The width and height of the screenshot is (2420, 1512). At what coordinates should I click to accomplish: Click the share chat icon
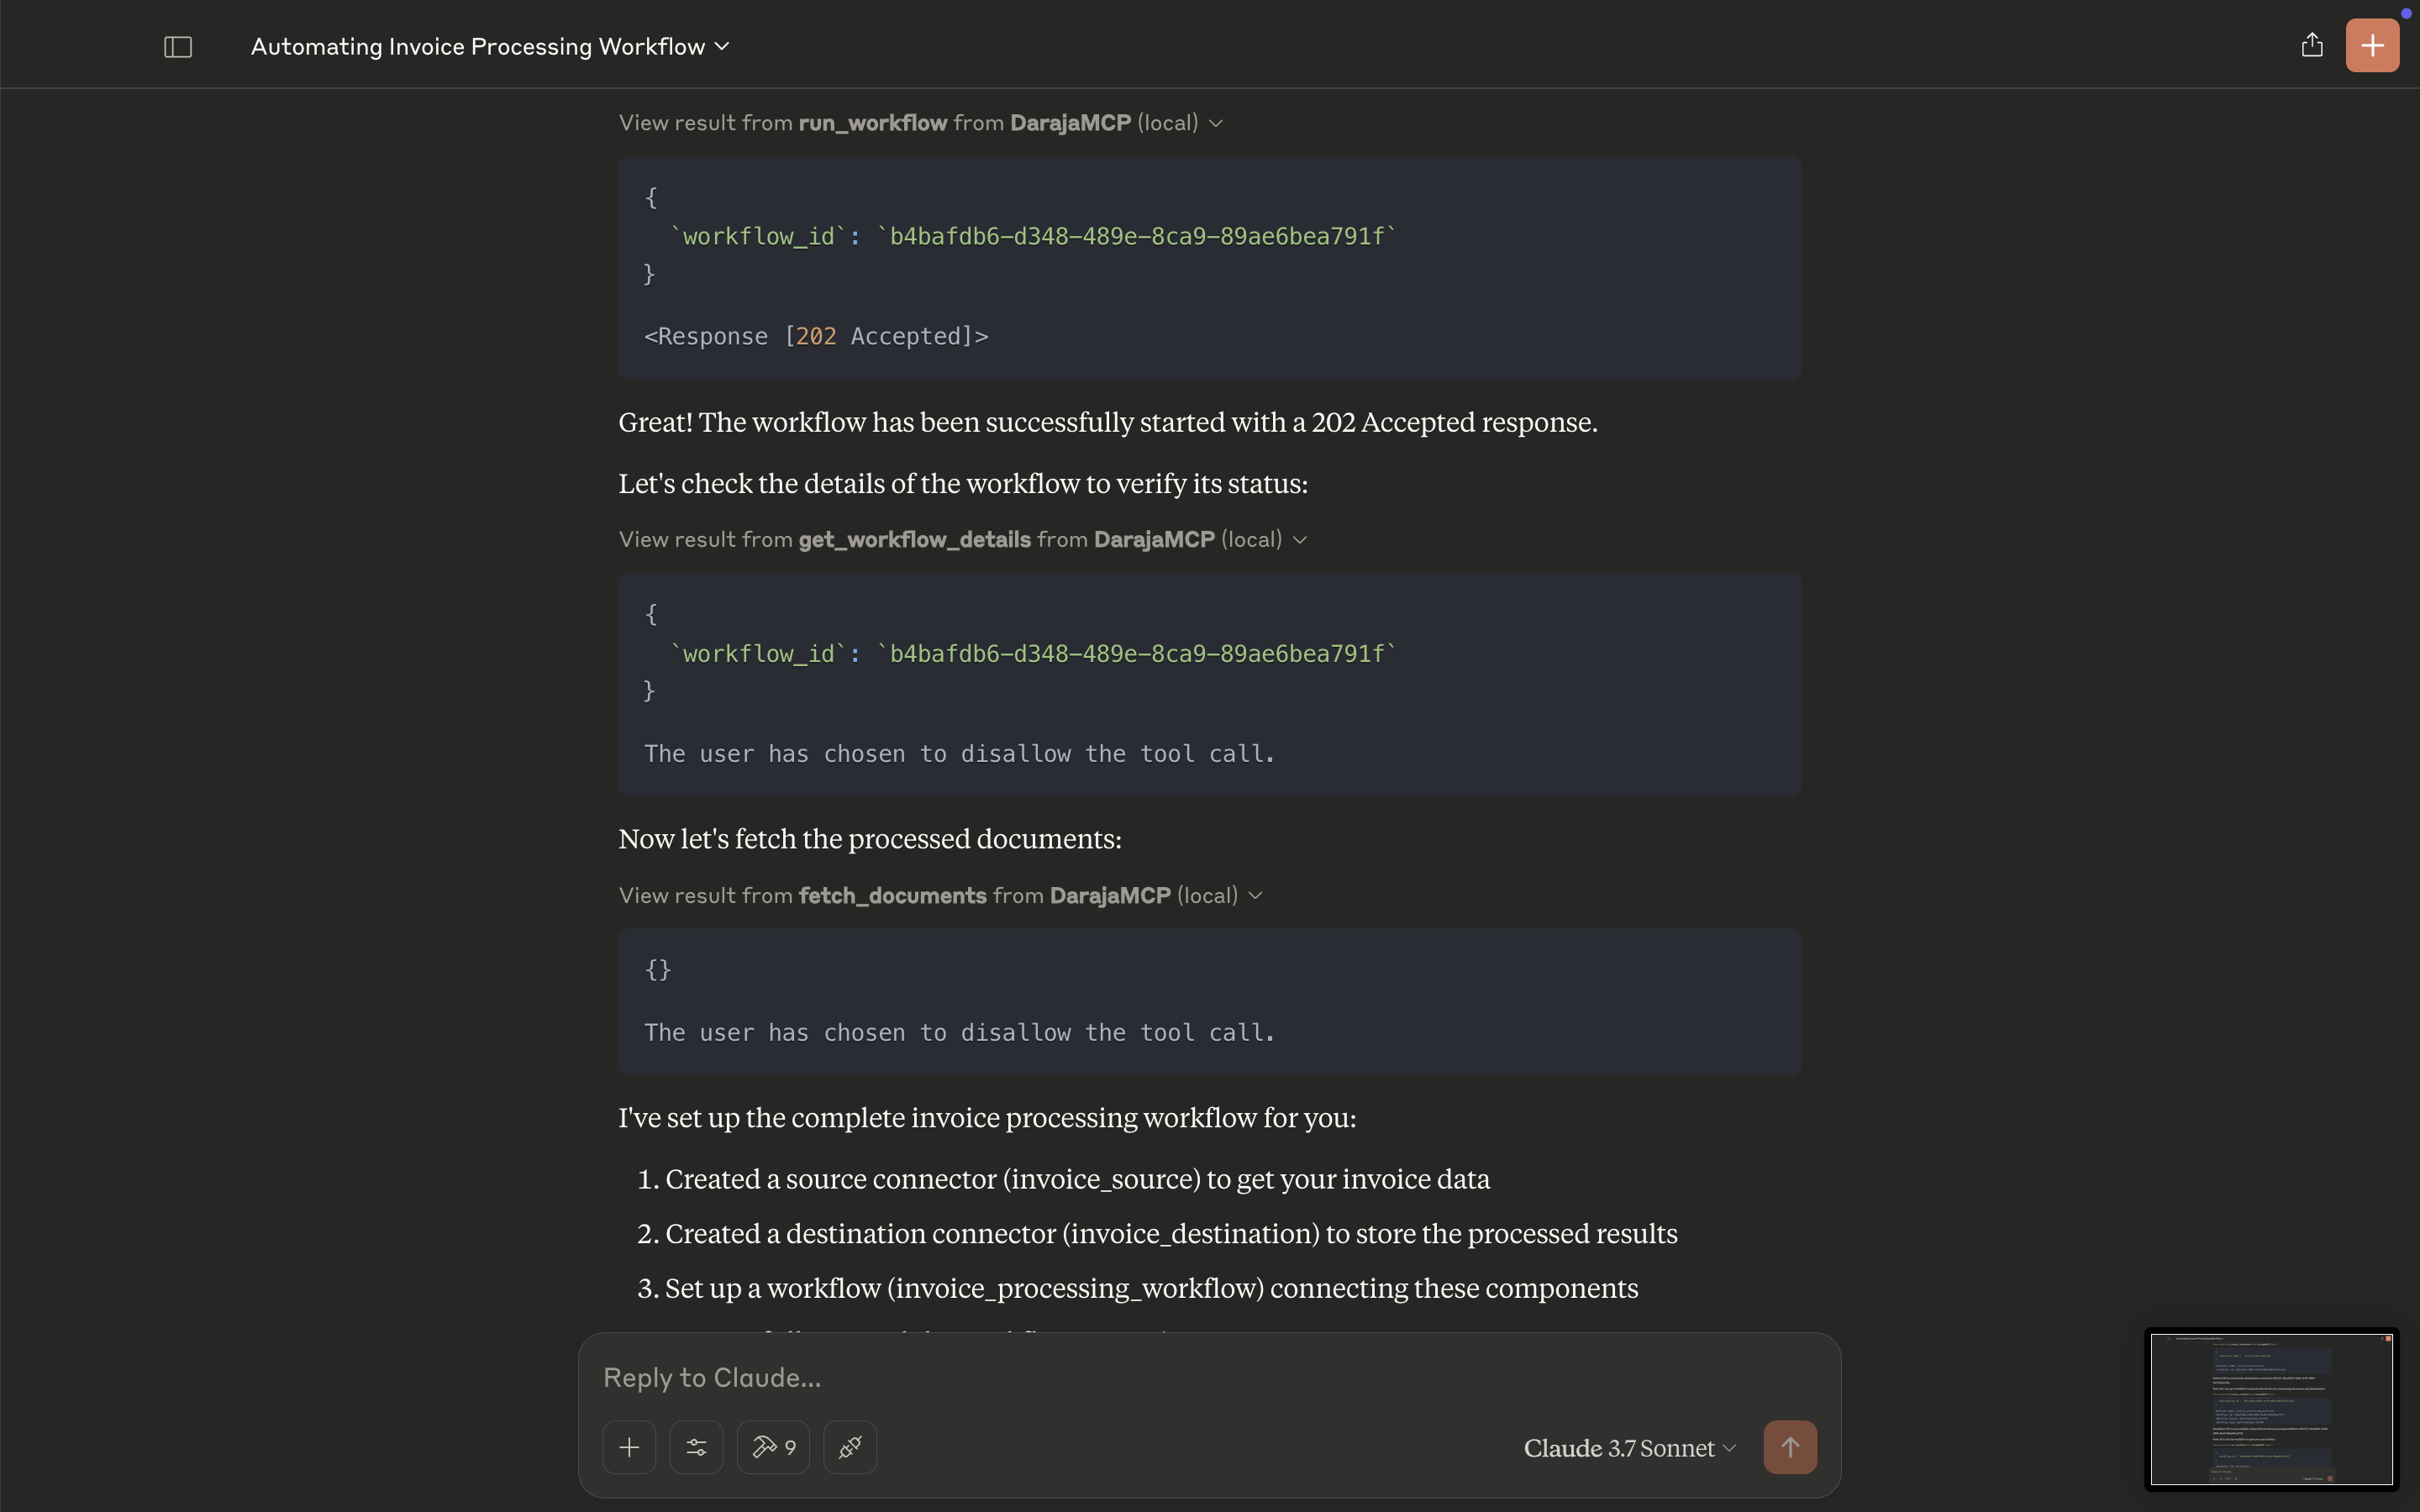point(2311,45)
